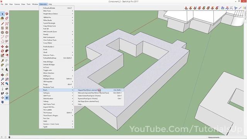The image size is (247, 139).
Task: Pick the Zoom magnifier tool
Action: click(2, 79)
